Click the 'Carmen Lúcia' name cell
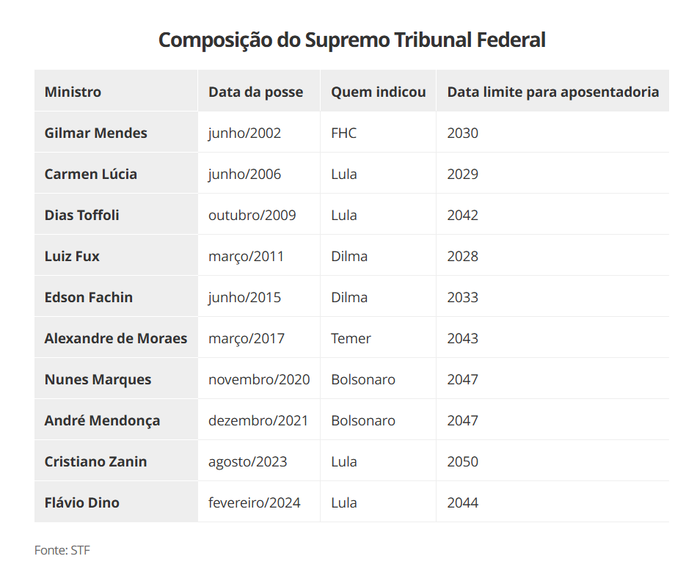 point(90,174)
